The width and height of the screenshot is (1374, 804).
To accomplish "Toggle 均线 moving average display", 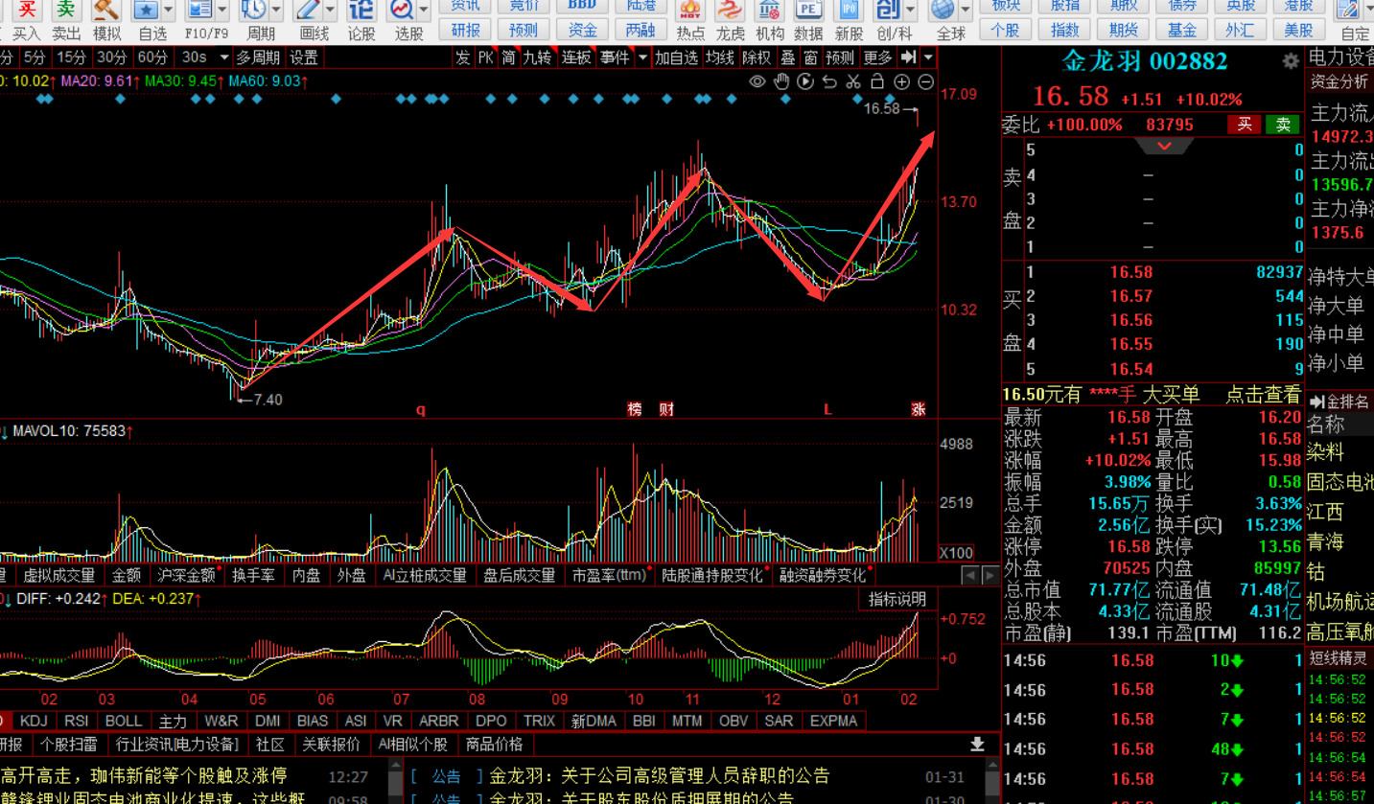I will (x=720, y=57).
